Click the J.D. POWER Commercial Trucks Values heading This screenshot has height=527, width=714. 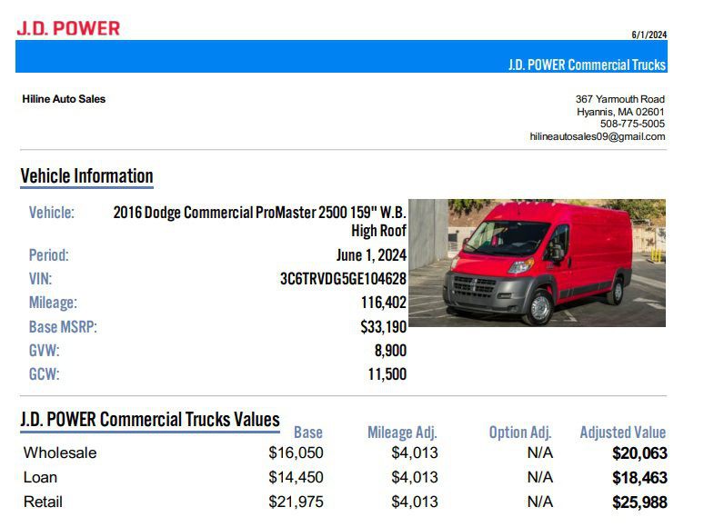[x=150, y=419]
